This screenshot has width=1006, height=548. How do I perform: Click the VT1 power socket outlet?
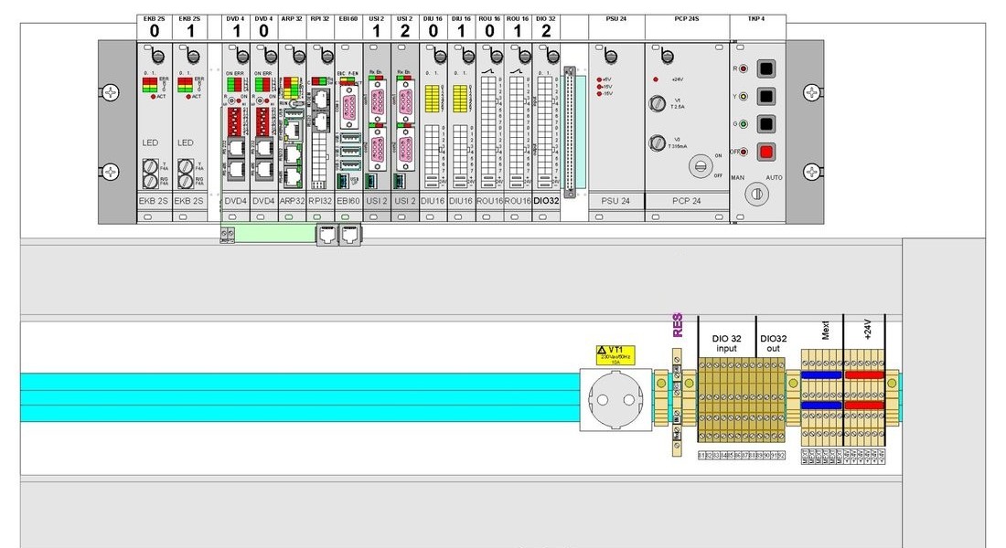pos(615,400)
